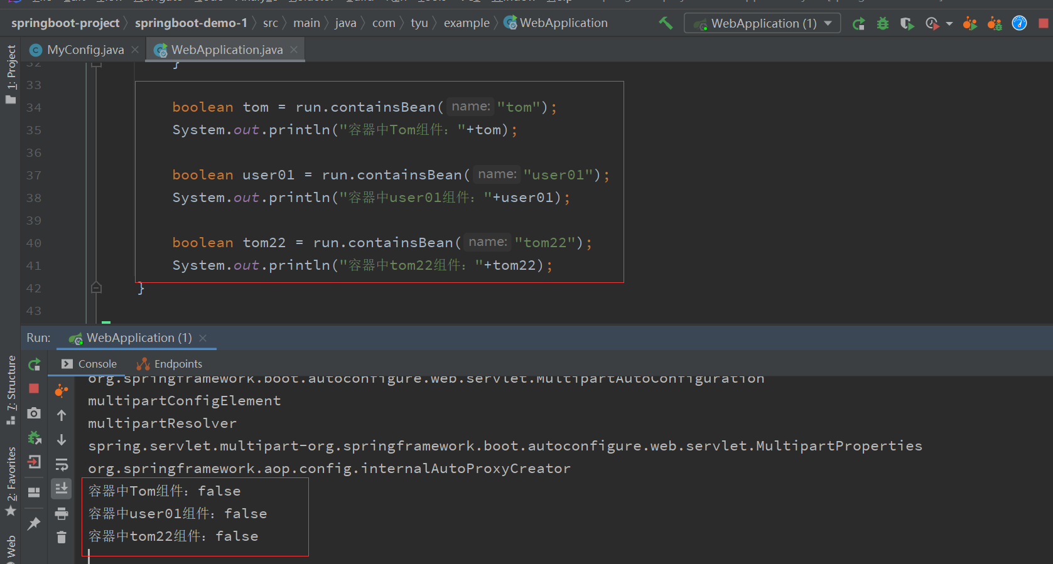The height and width of the screenshot is (564, 1053).
Task: Clear console with the trash icon
Action: [62, 538]
